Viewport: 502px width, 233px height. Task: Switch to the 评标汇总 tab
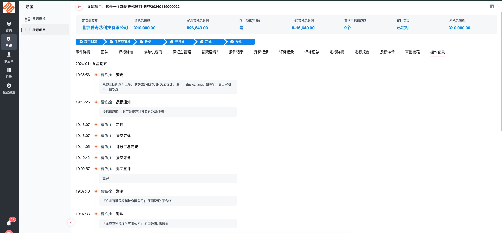tap(312, 52)
